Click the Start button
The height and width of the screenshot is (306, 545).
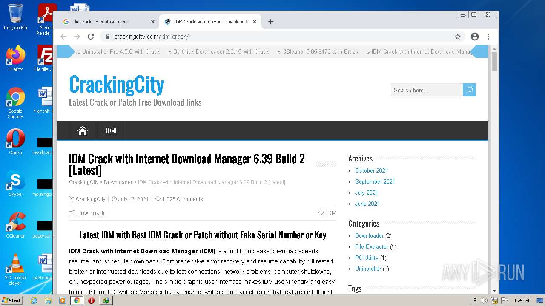[12, 300]
